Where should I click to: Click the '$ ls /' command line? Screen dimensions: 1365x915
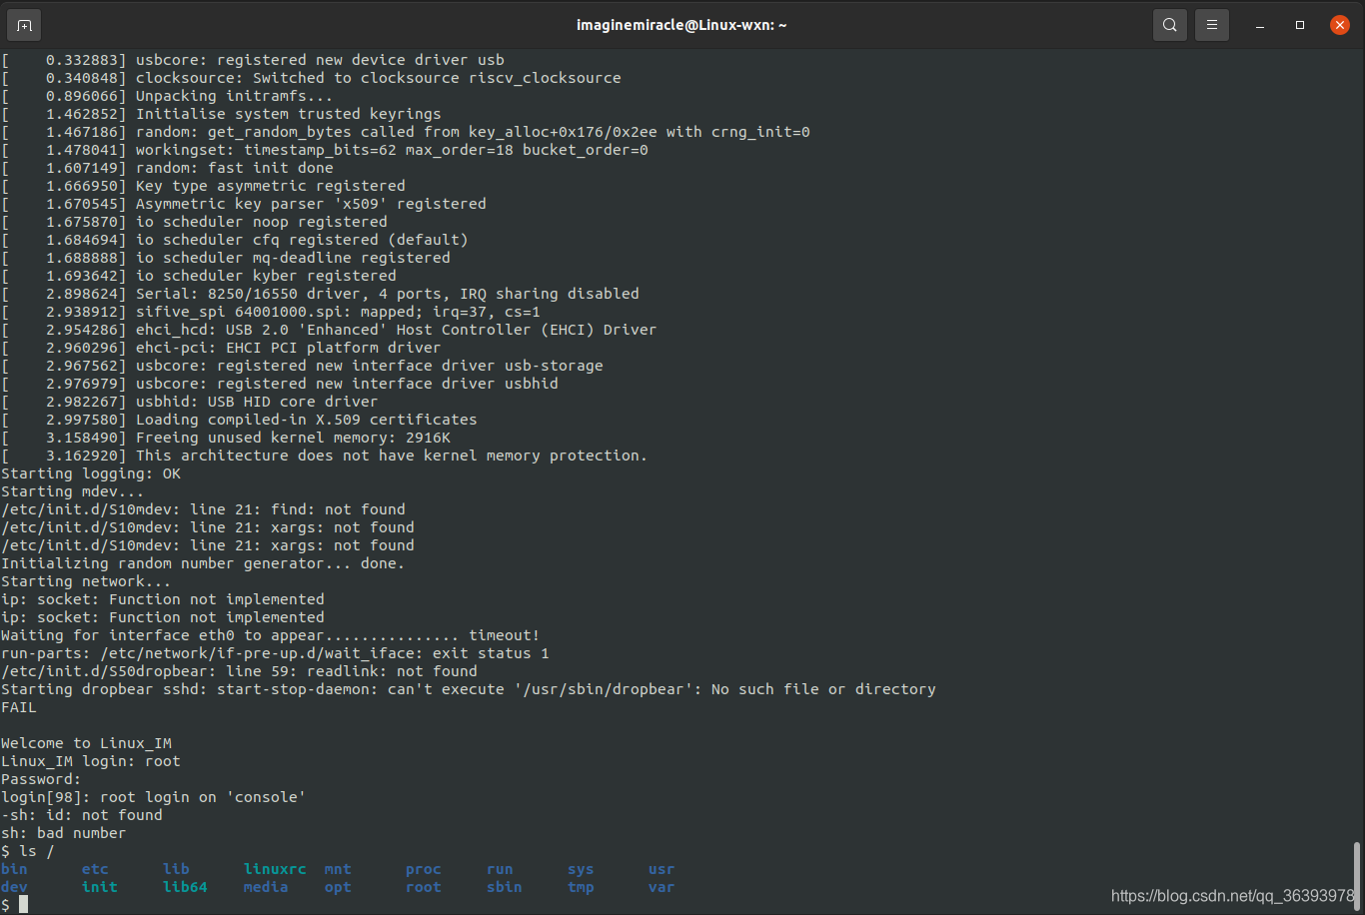(x=28, y=851)
